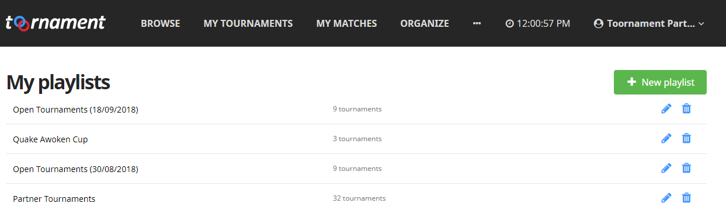Open the Browse menu item
Viewport: 726px width, 224px height.
coord(161,23)
